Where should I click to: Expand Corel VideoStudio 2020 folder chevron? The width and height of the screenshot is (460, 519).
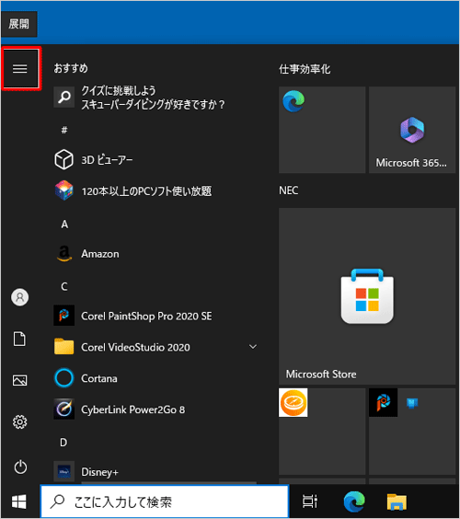pos(253,347)
